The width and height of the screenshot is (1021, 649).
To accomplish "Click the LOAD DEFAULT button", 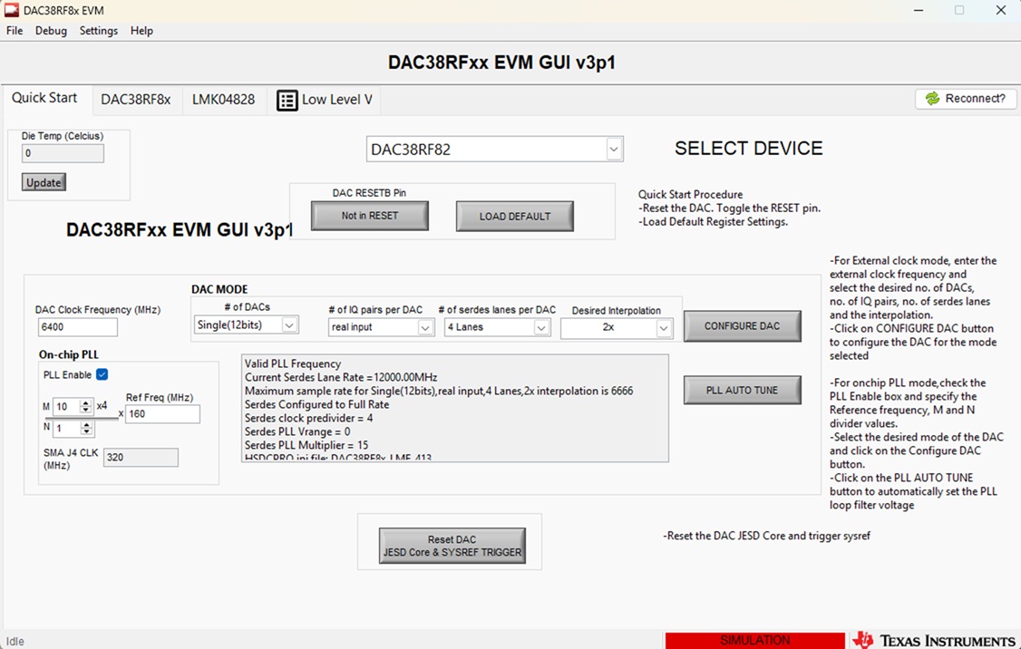I will point(515,216).
